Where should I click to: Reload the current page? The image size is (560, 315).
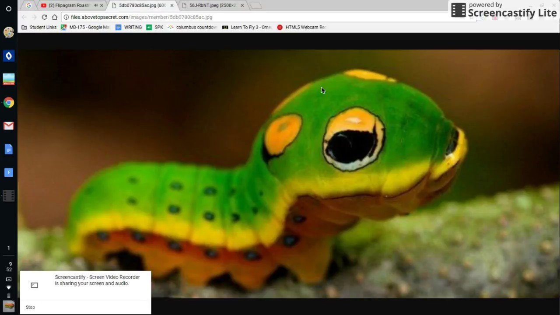[44, 17]
